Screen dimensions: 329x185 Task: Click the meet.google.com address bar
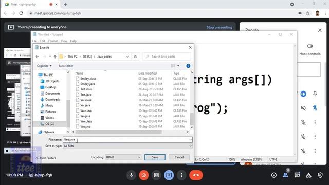tap(58, 13)
